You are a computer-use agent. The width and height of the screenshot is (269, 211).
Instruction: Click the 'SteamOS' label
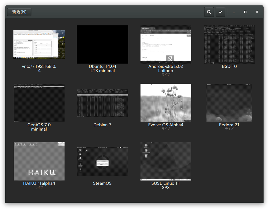coord(103,183)
